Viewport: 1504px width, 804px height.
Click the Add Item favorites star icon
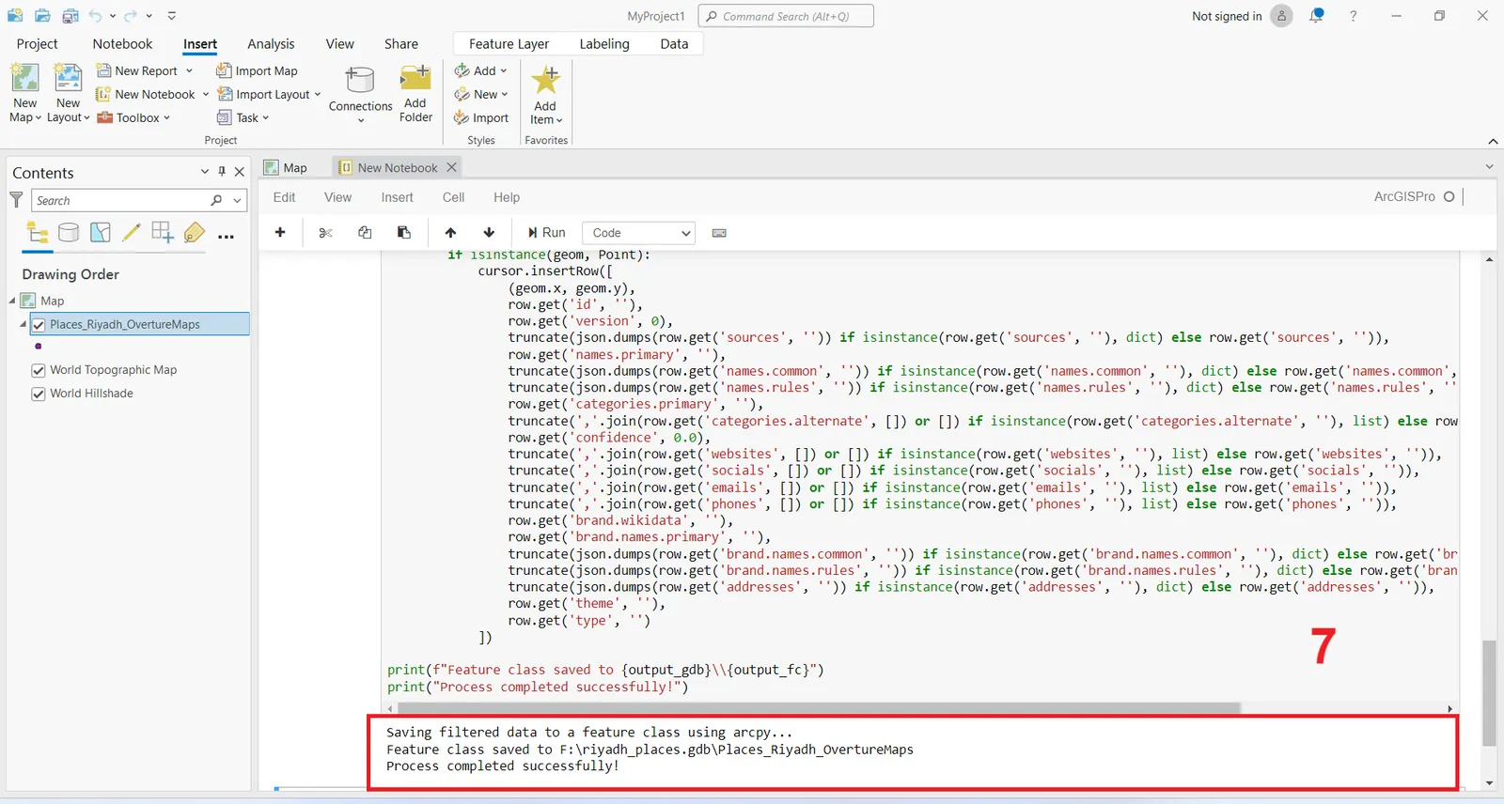[545, 80]
